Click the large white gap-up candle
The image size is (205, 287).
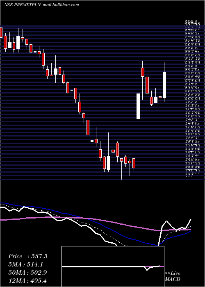(x=138, y=106)
